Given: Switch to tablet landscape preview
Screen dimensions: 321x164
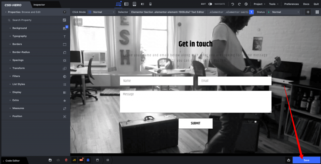Looking at the screenshot, I should click(126, 4).
